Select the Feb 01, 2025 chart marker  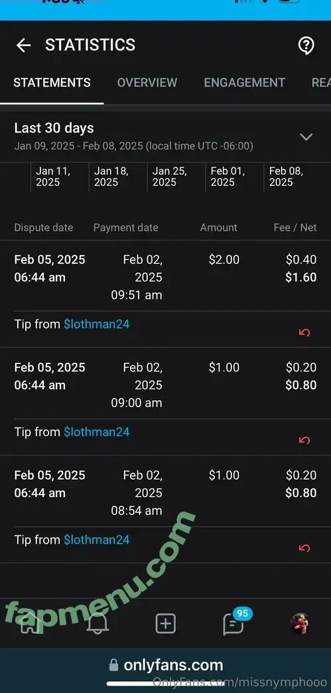coord(228,177)
